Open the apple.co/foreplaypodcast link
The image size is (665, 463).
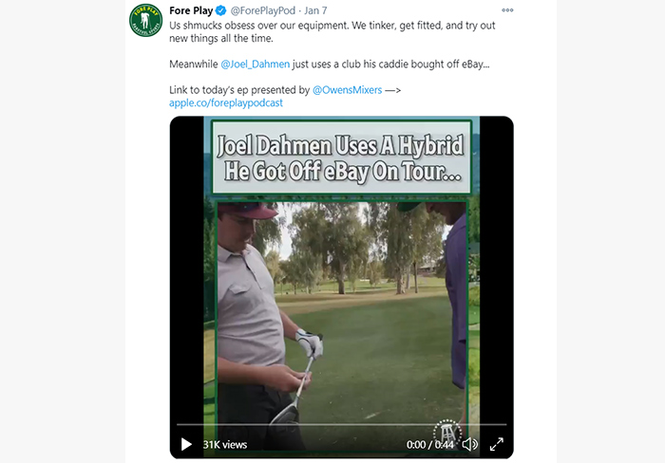click(x=226, y=102)
